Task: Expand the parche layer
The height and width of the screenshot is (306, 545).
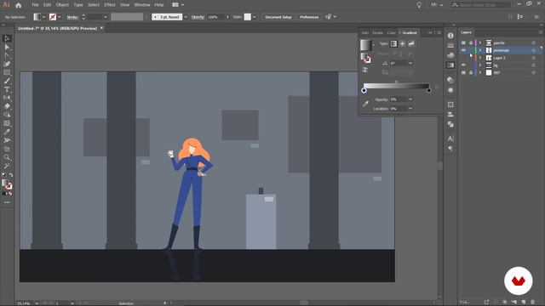Action: (x=480, y=42)
